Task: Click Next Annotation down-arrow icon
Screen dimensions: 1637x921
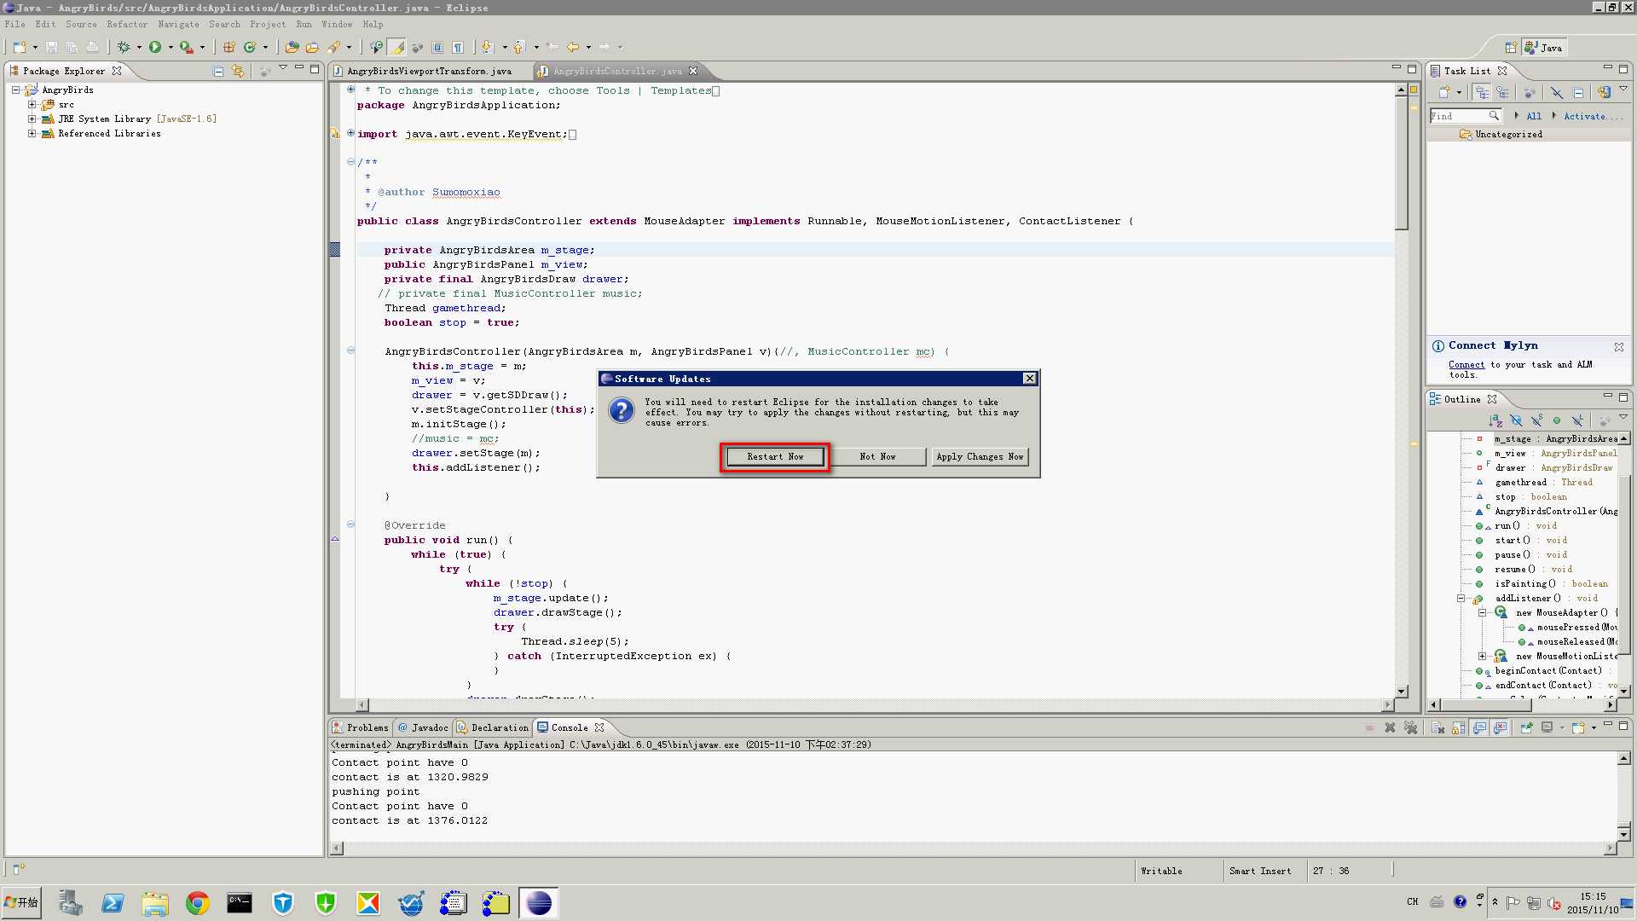Action: point(487,47)
